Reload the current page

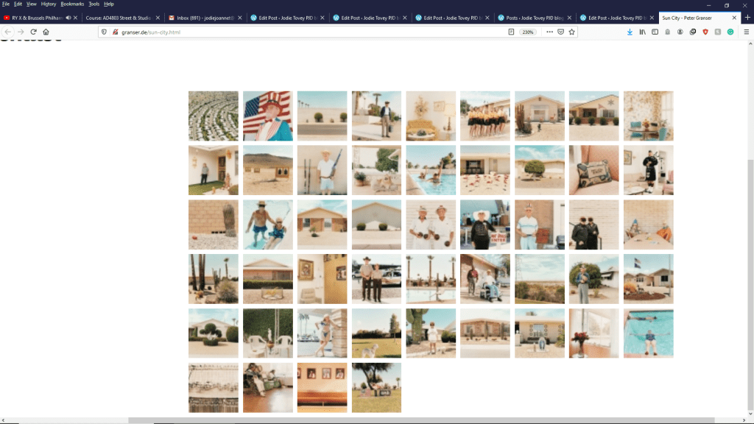coord(33,32)
